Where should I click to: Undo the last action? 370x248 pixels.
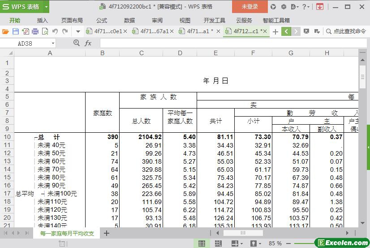click(55, 31)
